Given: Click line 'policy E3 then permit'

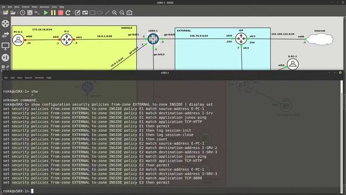Looking at the screenshot, I should pos(86,183).
